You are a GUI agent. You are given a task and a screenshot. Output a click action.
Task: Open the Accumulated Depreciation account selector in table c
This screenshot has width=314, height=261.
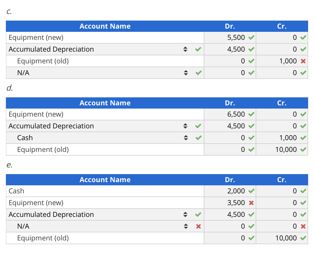point(186,49)
